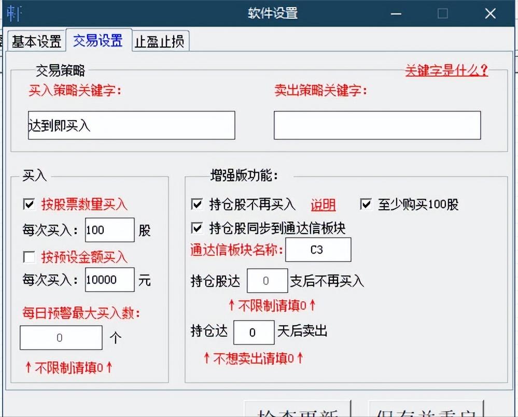Click the daily max buy count field
The image size is (518, 417).
pyautogui.click(x=61, y=337)
